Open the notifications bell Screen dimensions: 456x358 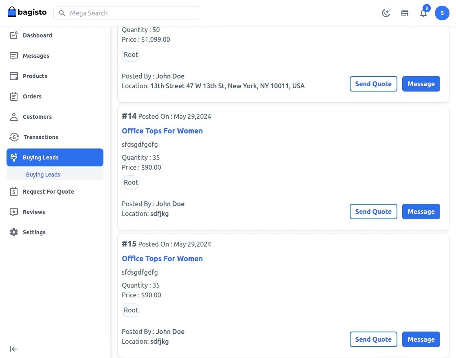click(423, 13)
